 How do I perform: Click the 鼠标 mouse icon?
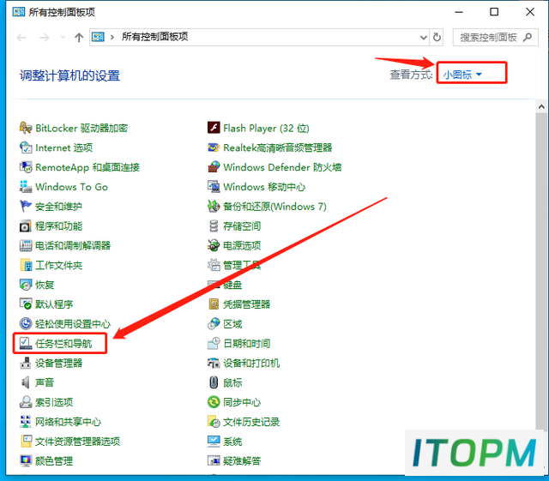coord(214,382)
